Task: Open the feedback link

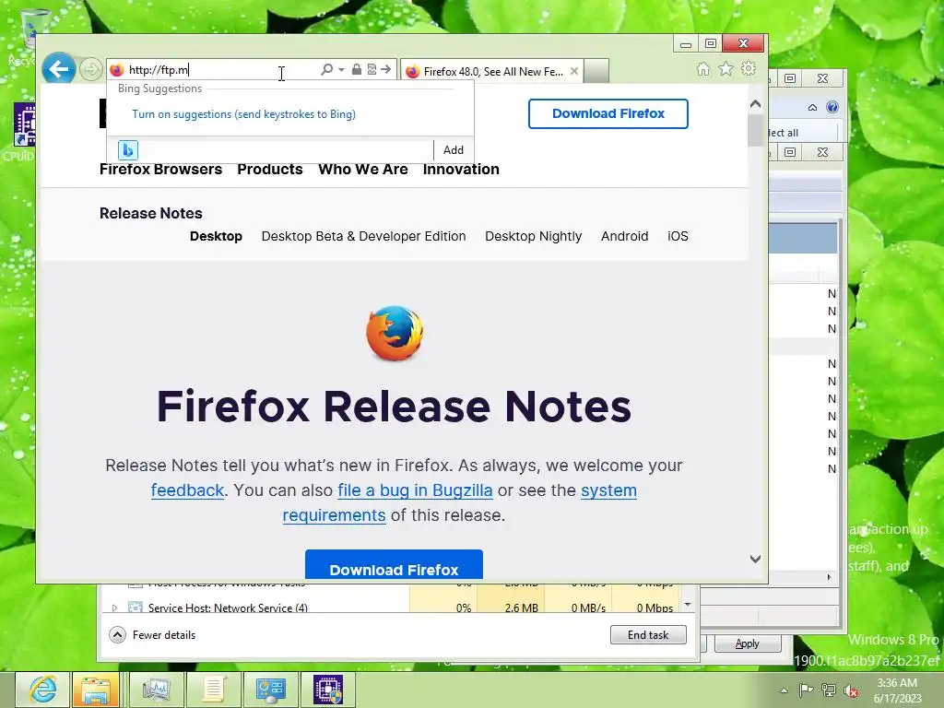Action: (x=187, y=490)
